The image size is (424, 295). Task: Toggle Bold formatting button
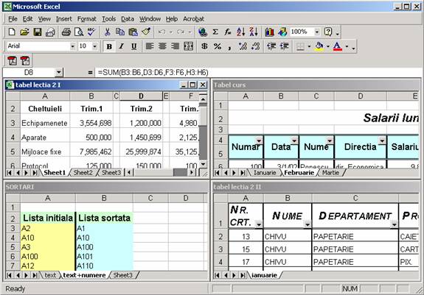click(x=109, y=46)
